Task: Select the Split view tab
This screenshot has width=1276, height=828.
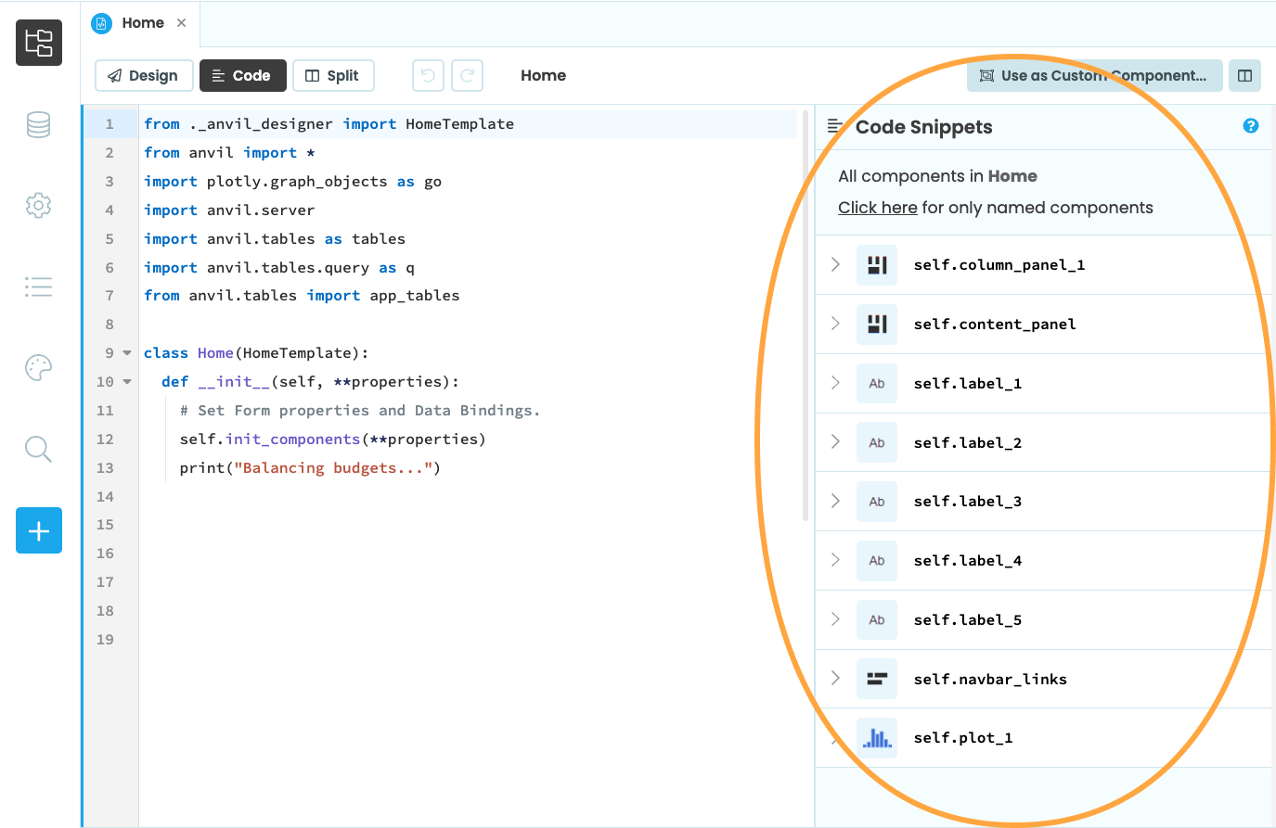Action: [x=333, y=75]
